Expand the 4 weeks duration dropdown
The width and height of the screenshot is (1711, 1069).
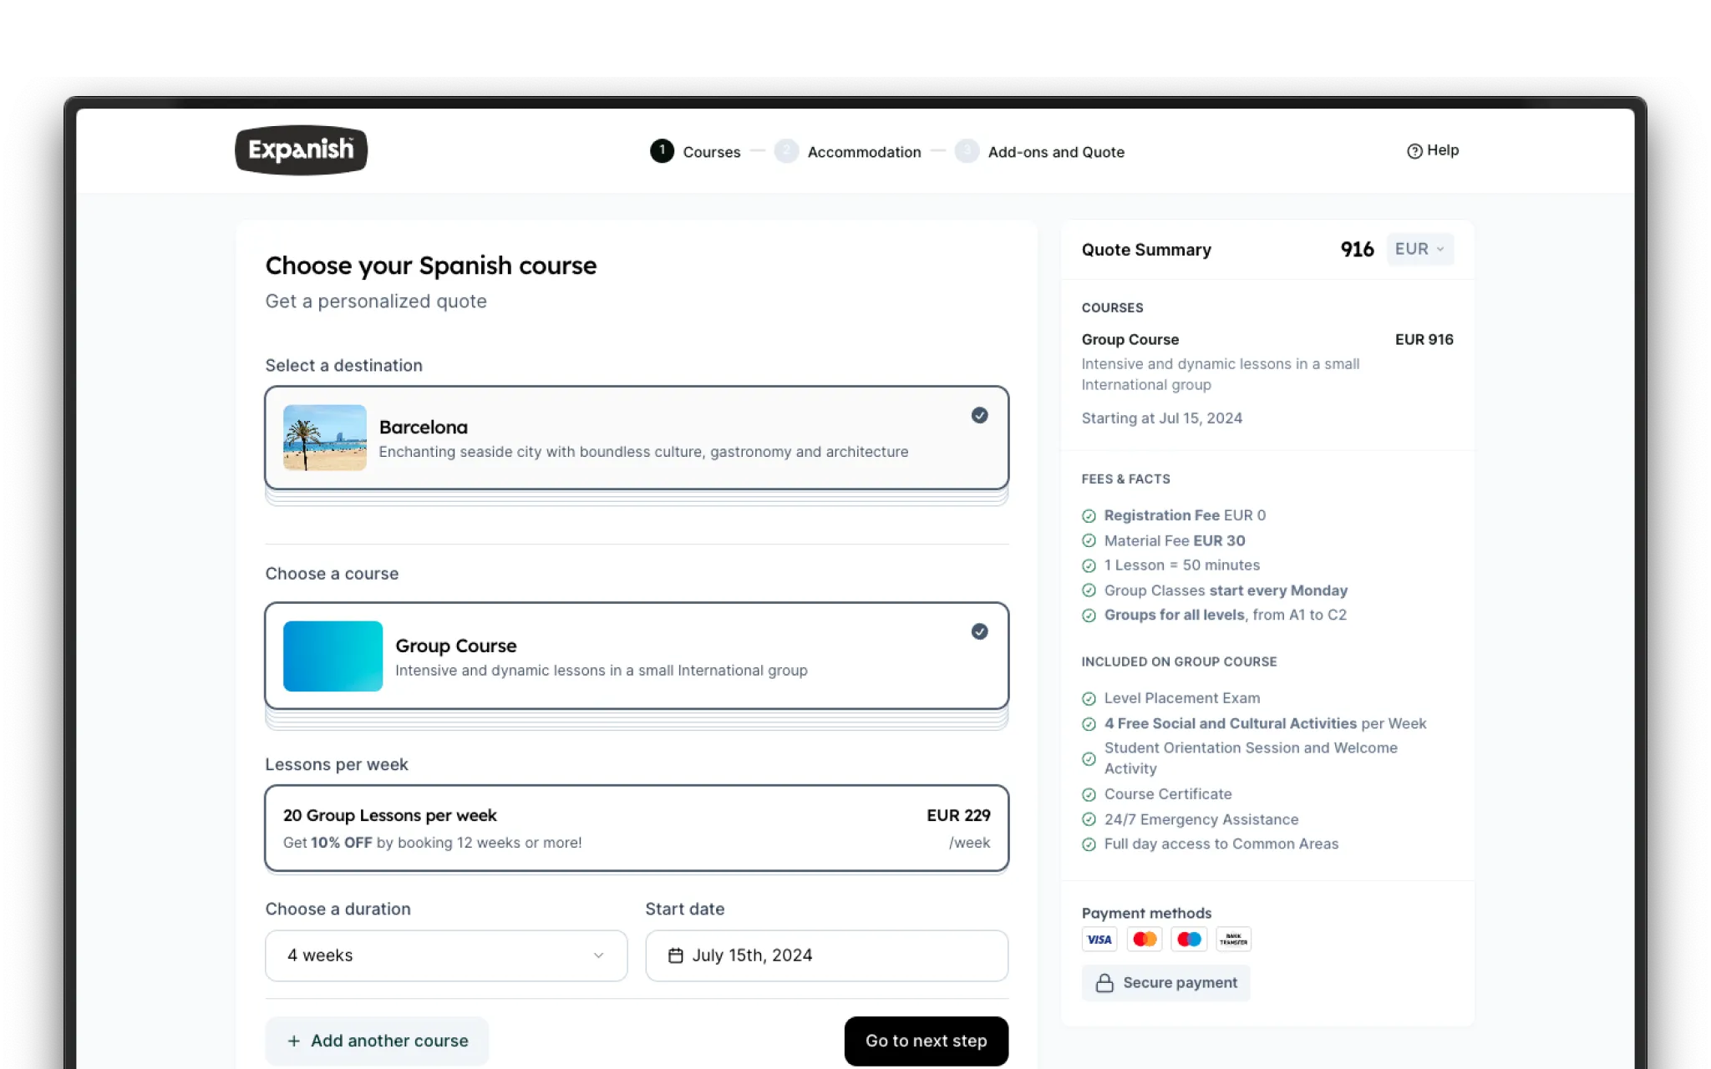click(446, 955)
